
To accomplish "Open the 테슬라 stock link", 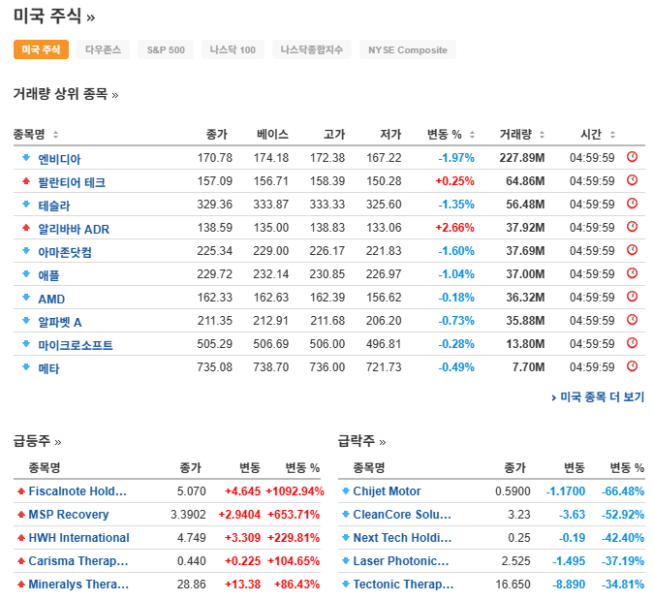I will click(x=54, y=206).
